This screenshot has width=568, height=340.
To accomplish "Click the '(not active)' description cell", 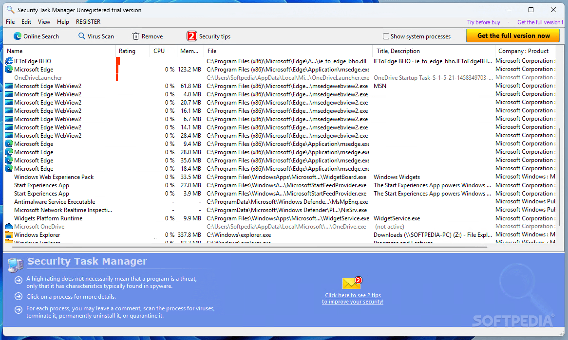I will click(x=389, y=227).
